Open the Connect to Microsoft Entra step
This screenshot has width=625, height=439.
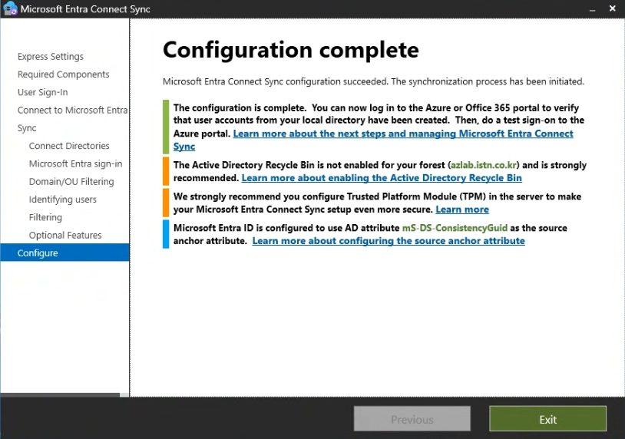pos(72,111)
